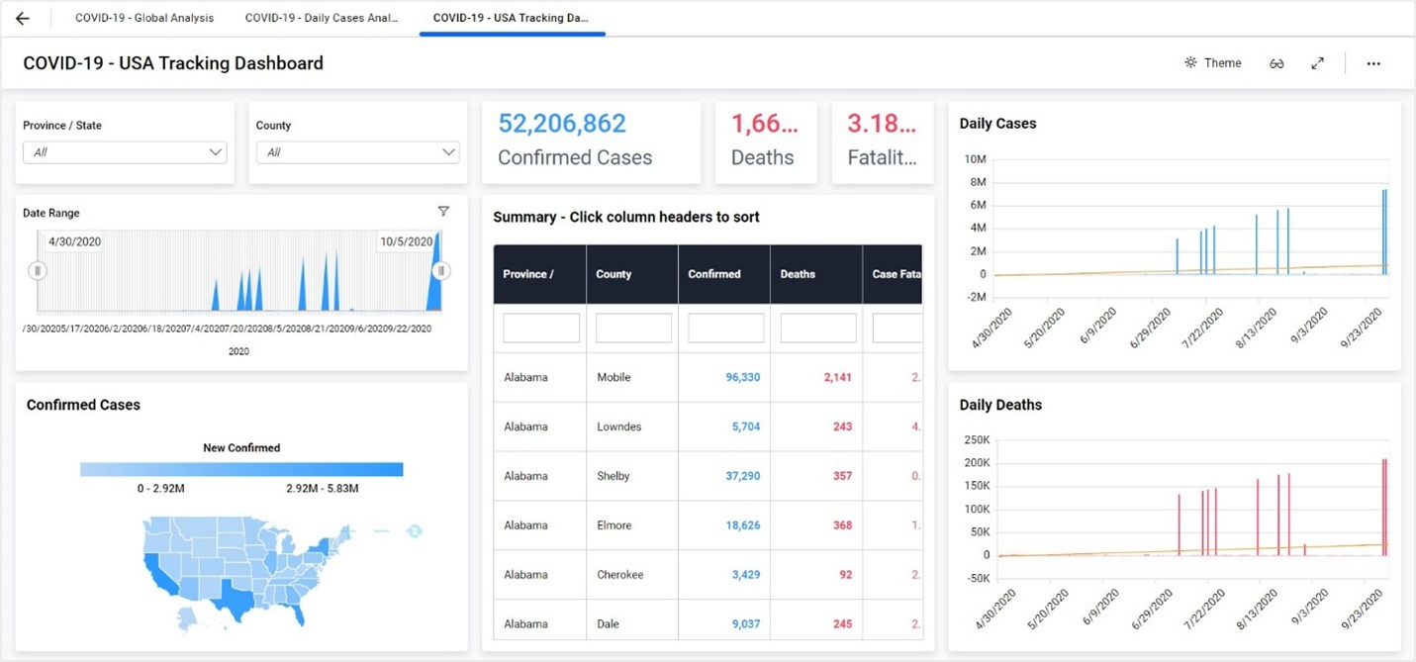
Task: Open the Date Range filter funnel icon
Action: tap(443, 211)
